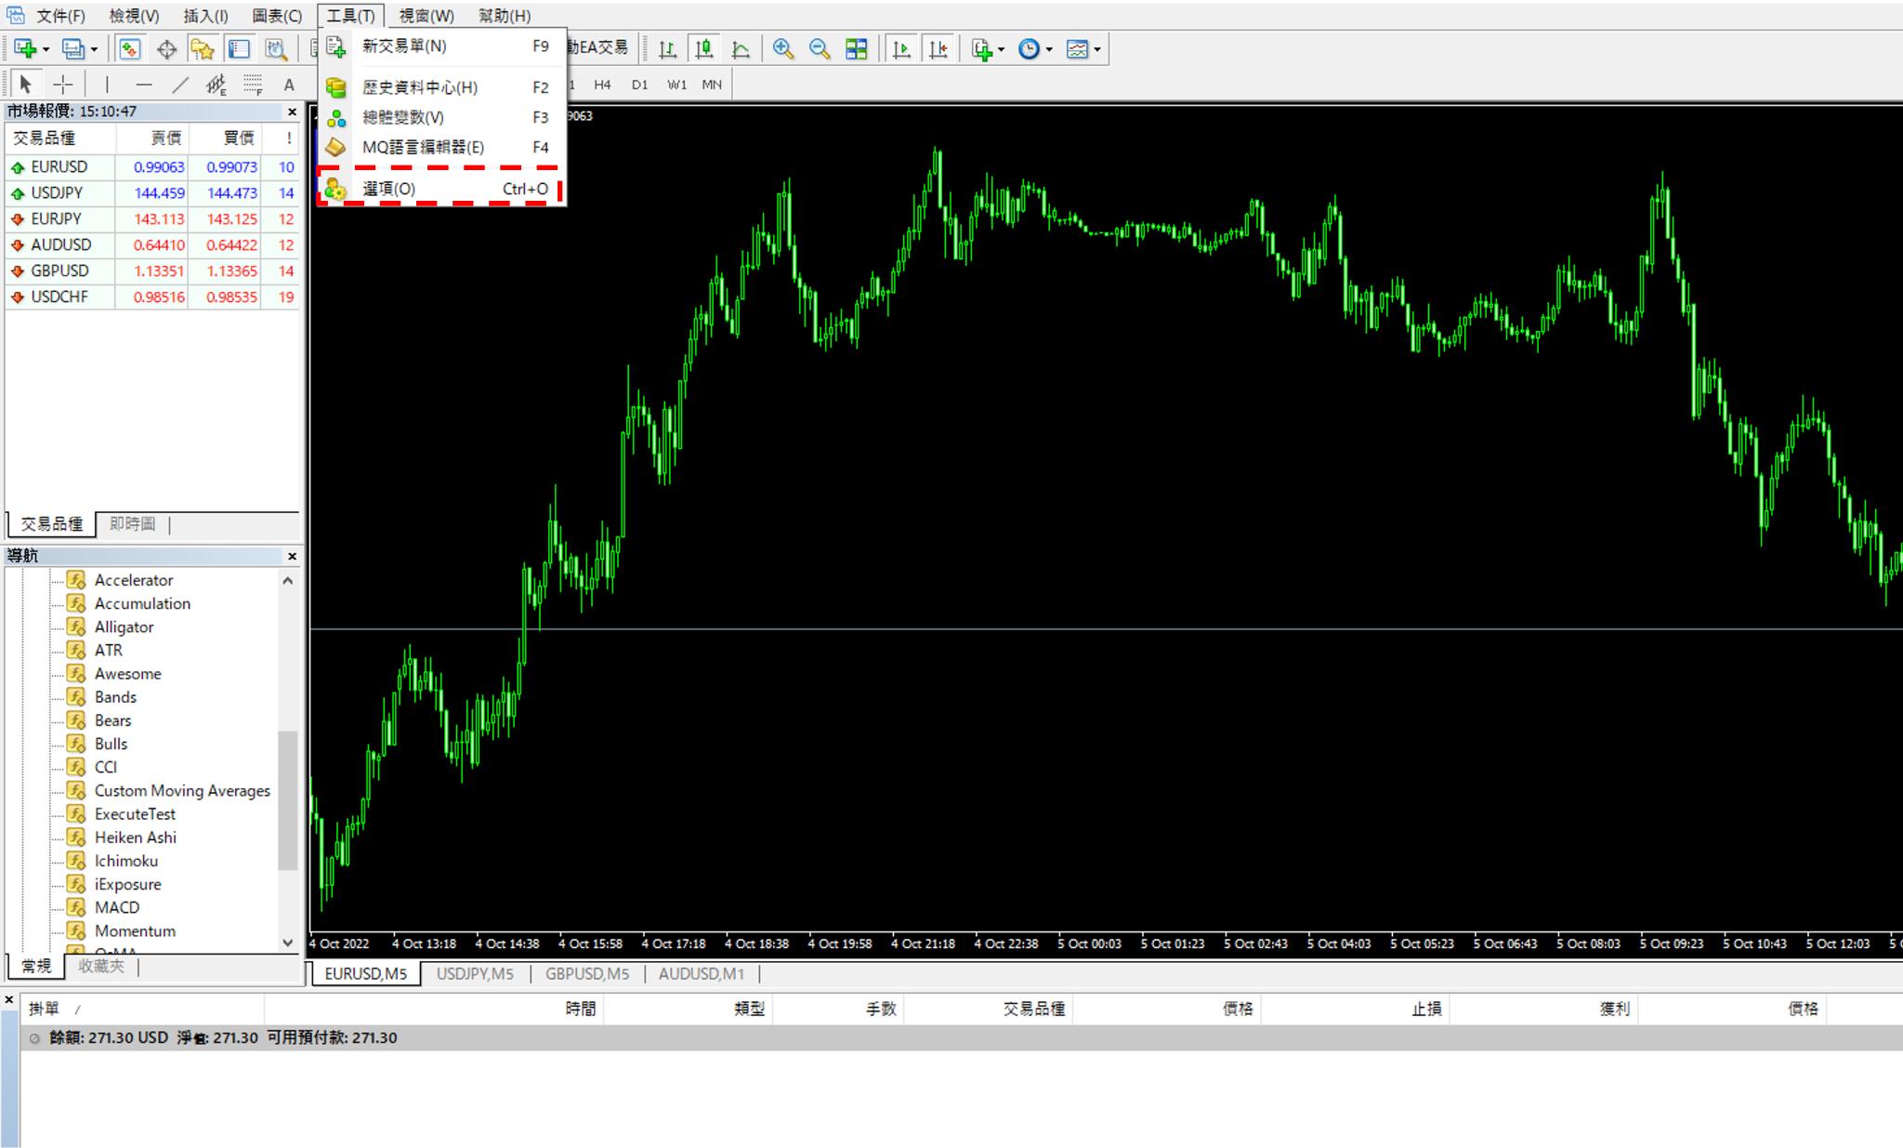Choose MQ語言編輯器(E) menu entry
1903x1148 pixels.
(x=441, y=147)
